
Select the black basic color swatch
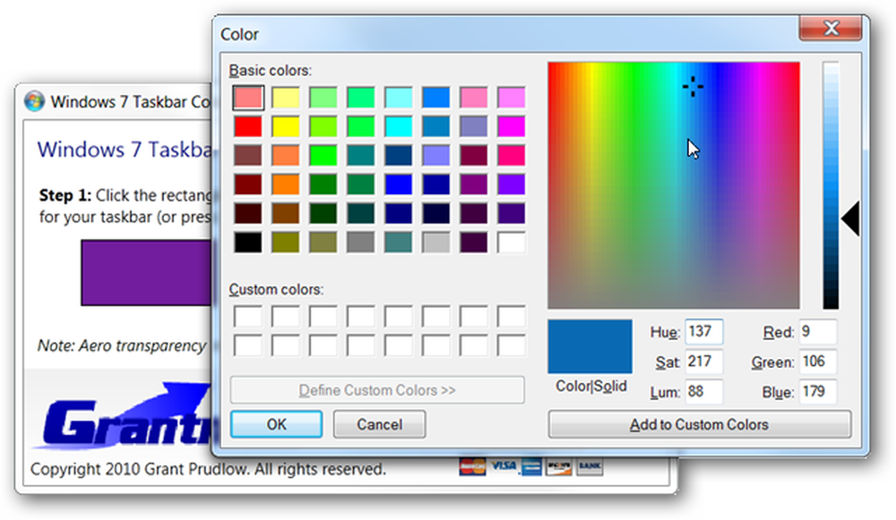click(248, 242)
